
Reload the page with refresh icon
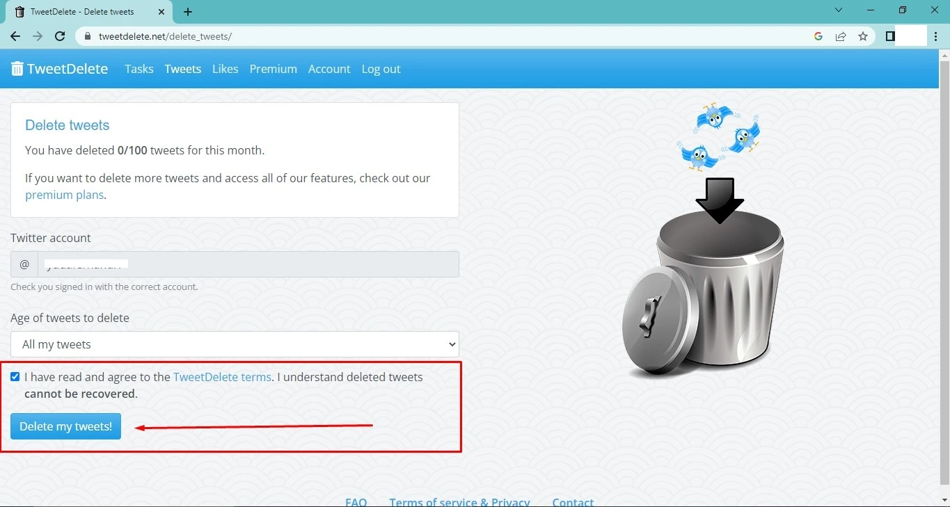(60, 36)
